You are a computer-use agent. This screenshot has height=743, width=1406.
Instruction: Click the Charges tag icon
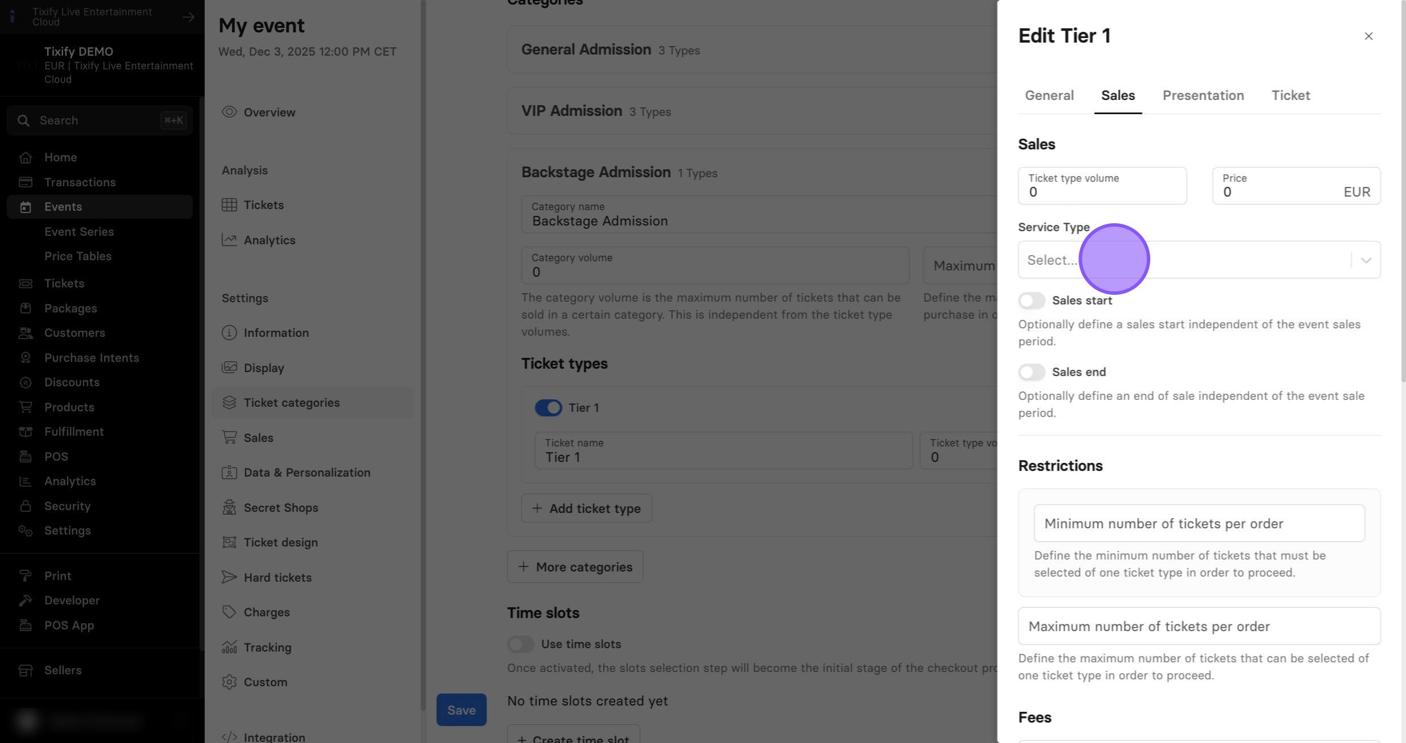(229, 612)
